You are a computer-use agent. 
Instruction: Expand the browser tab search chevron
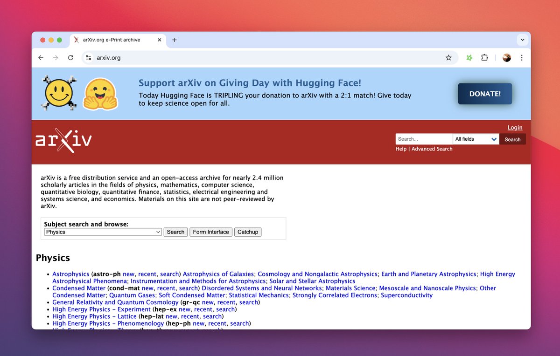click(x=523, y=40)
